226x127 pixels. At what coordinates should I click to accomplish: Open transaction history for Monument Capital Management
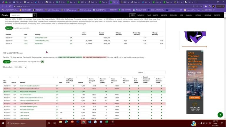click(x=56, y=107)
